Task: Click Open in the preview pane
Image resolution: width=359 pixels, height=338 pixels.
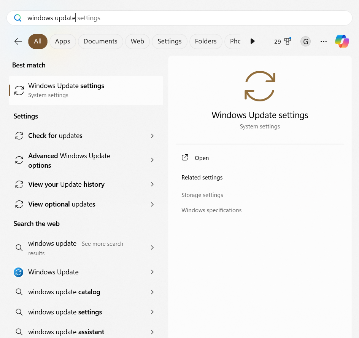Action: click(202, 158)
